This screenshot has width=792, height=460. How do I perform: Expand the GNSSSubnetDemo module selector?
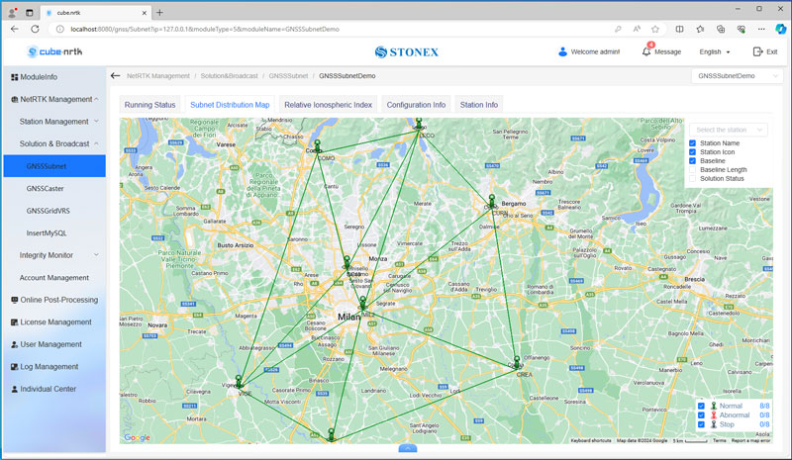click(734, 75)
